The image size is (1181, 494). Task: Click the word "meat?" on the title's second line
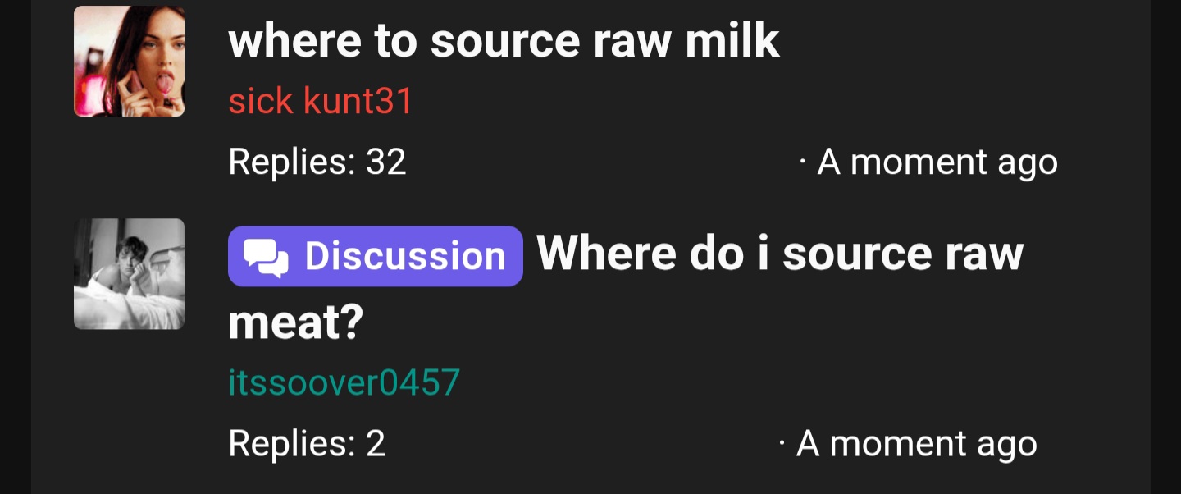[x=295, y=322]
